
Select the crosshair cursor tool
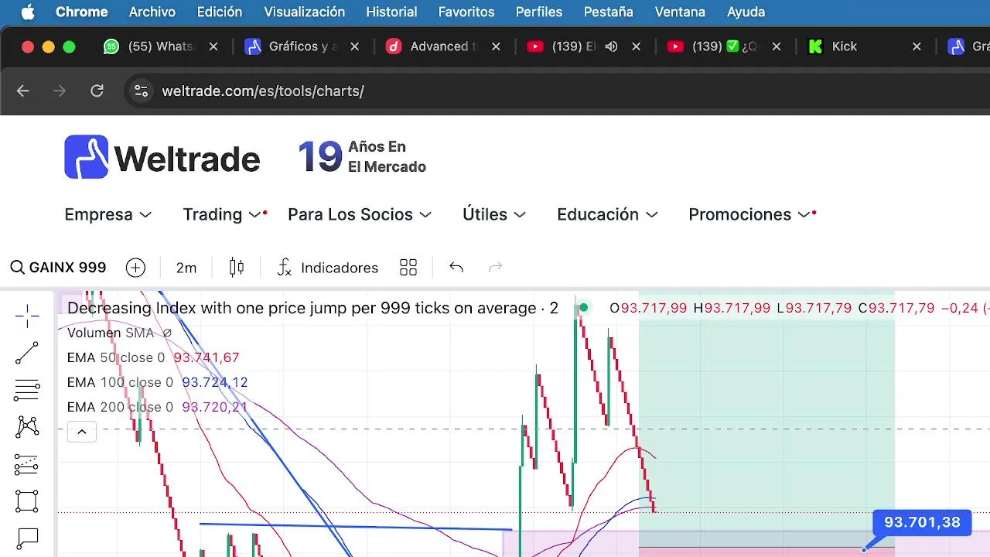(x=27, y=316)
